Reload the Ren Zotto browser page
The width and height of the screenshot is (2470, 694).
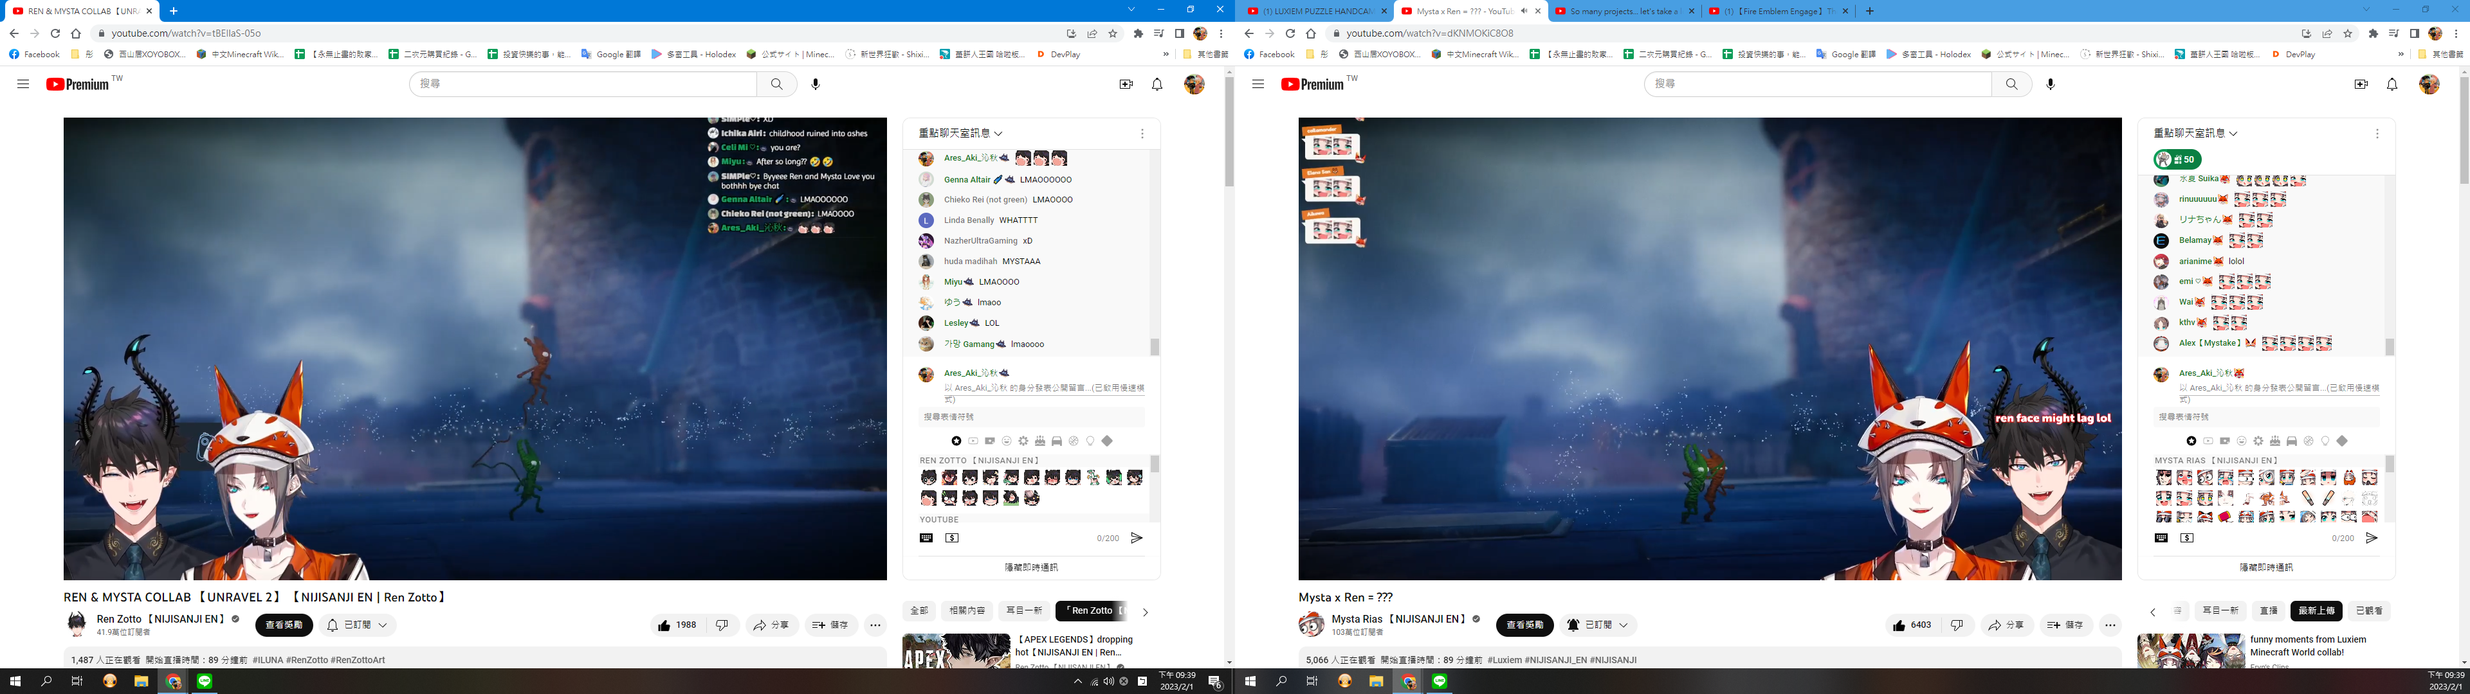coord(55,33)
